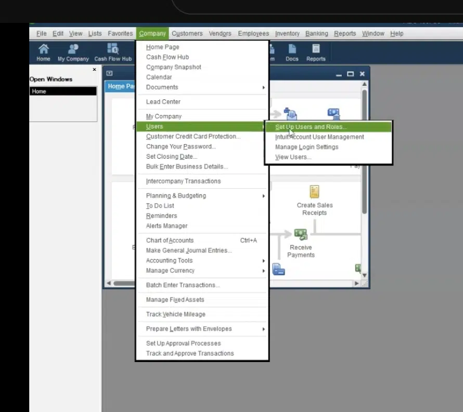Screen dimensions: 463x412
Task: Click the horizontal scrollbar below the Home Page
Action: (121, 283)
